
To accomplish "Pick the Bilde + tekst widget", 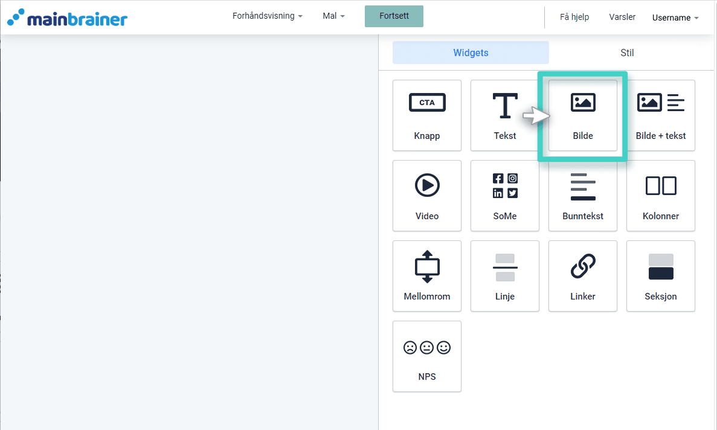I will (660, 115).
